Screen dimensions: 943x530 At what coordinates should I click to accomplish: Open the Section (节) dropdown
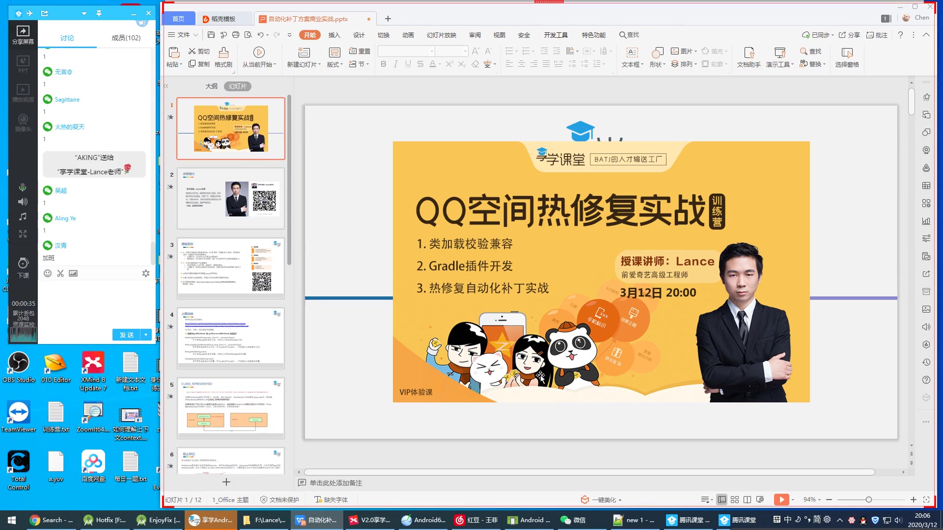point(360,64)
